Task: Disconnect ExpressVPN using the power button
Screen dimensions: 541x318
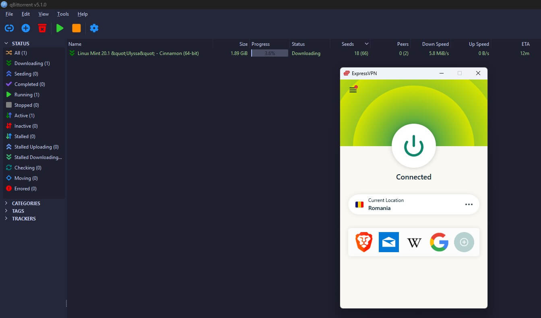Action: click(x=413, y=146)
